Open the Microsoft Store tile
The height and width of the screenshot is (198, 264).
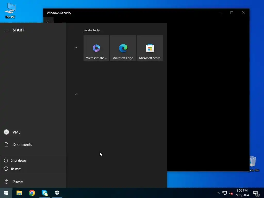point(150,48)
